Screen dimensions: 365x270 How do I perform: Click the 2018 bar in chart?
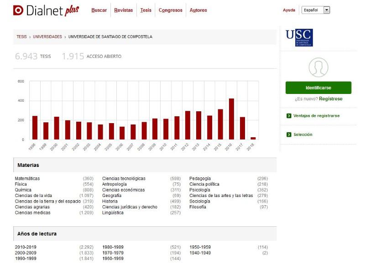pyautogui.click(x=253, y=138)
